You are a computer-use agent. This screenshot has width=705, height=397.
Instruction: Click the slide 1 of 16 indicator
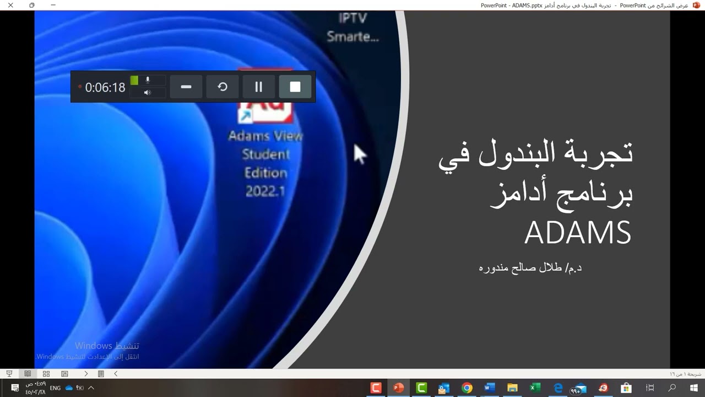tap(686, 374)
